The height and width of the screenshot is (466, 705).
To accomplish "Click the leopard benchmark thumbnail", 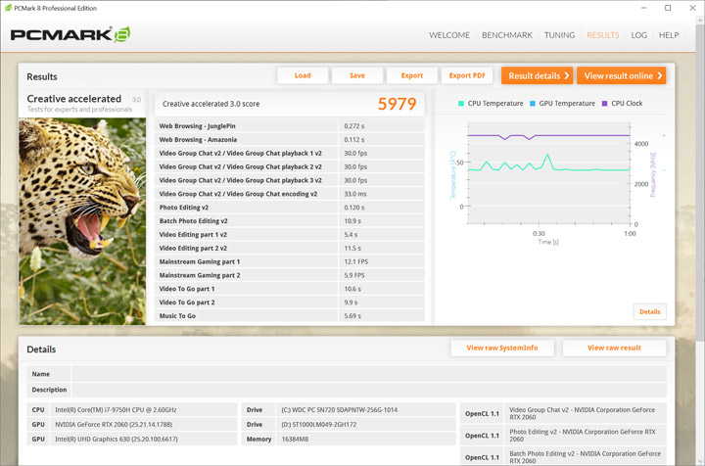I will 82,221.
